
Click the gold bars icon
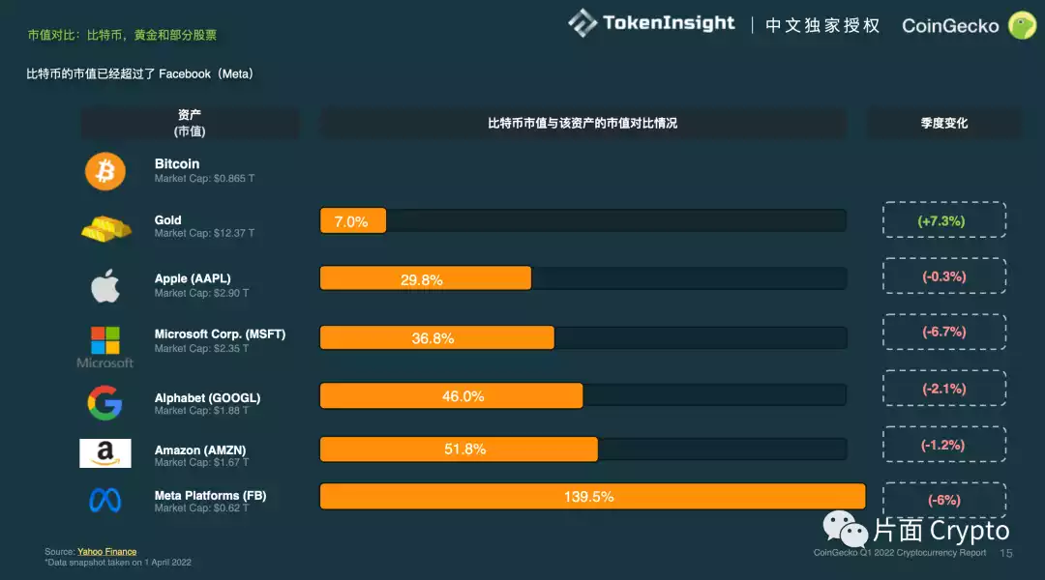[x=105, y=227]
